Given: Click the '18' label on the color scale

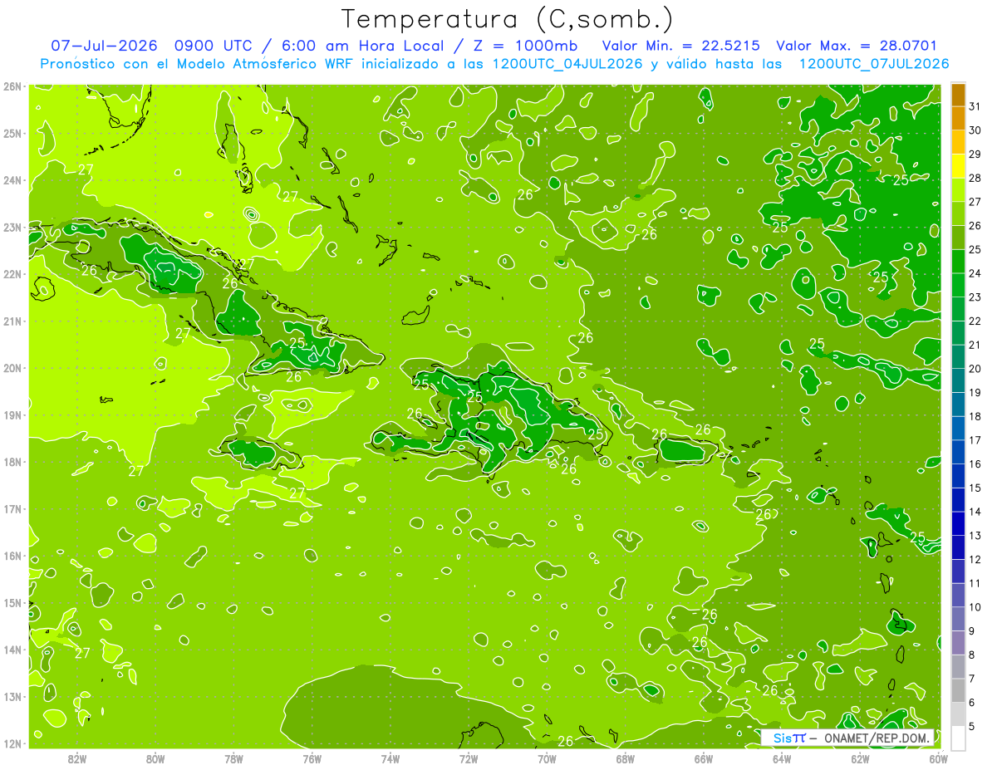Looking at the screenshot, I should click(x=975, y=417).
